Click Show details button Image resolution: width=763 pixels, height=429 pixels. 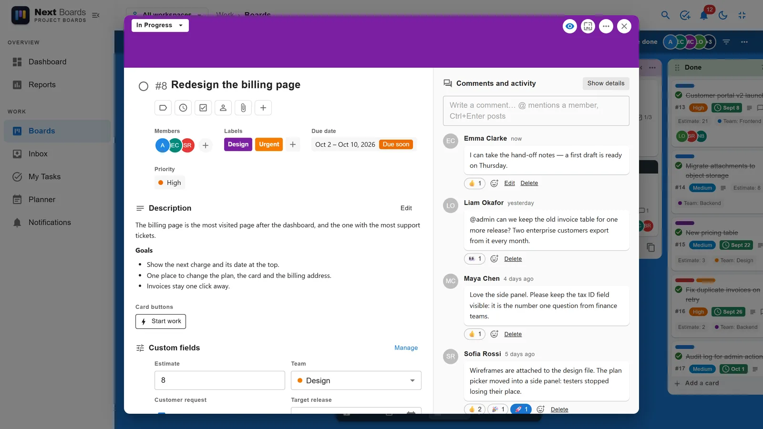point(606,83)
